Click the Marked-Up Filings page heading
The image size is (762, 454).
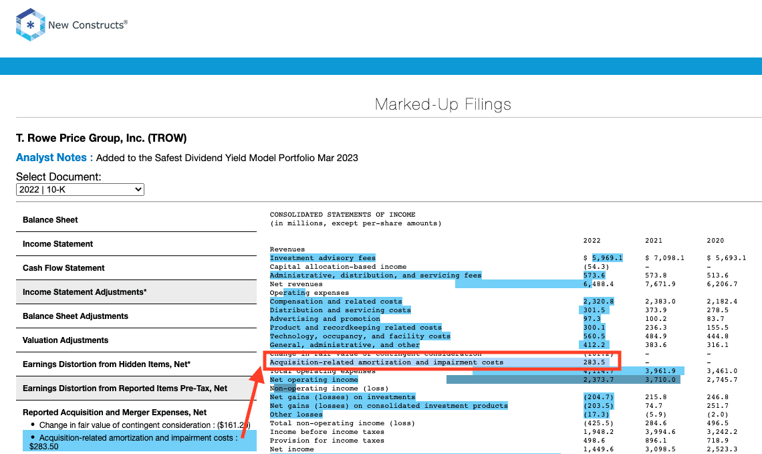coord(442,104)
